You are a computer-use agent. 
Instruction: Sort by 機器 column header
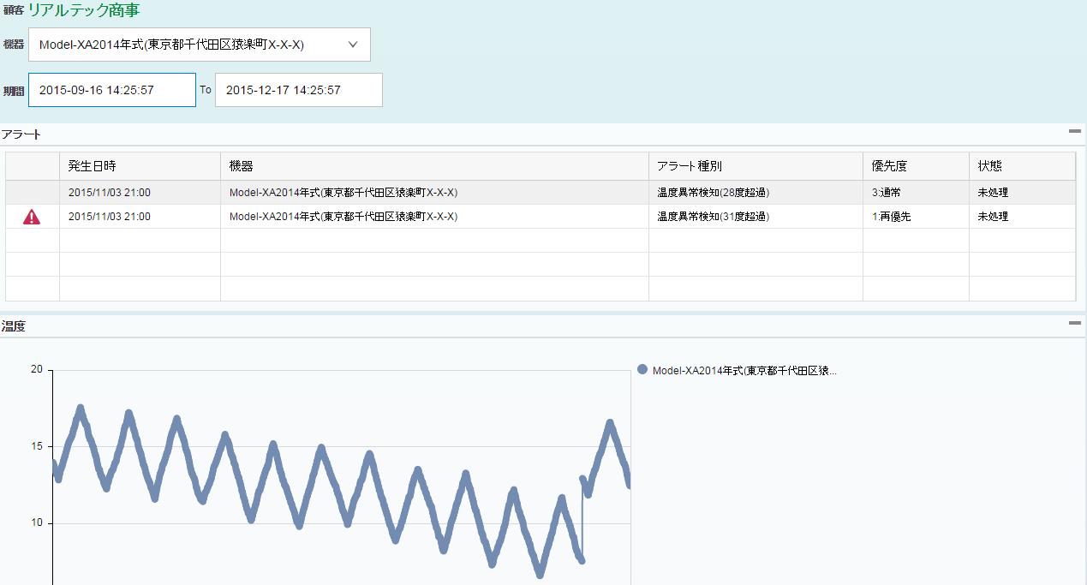tap(434, 166)
